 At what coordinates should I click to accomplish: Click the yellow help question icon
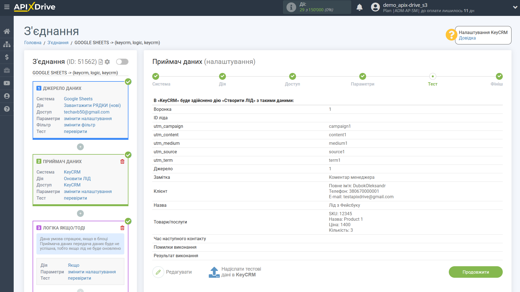click(451, 35)
